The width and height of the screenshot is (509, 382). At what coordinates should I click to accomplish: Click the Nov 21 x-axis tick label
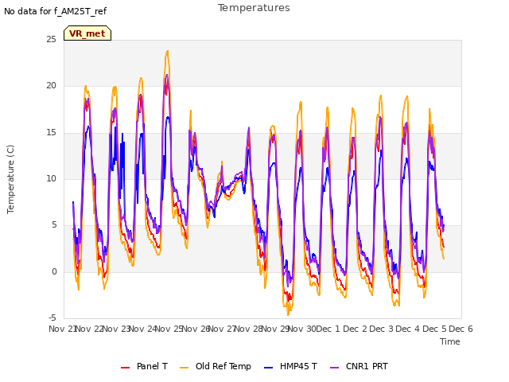point(64,329)
